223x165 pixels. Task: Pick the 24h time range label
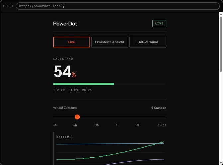tap(96, 125)
